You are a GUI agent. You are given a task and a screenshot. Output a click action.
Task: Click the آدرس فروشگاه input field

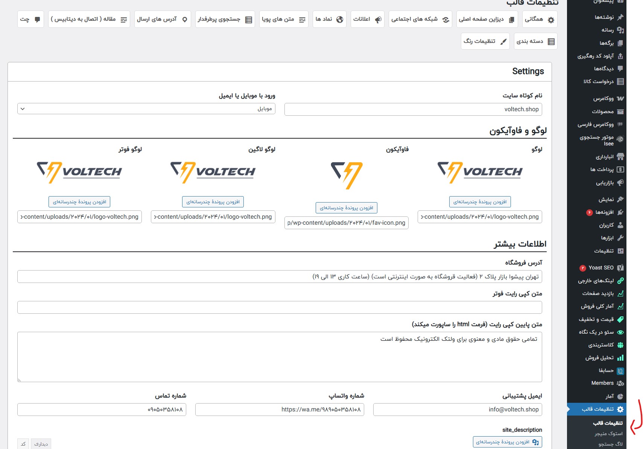280,277
